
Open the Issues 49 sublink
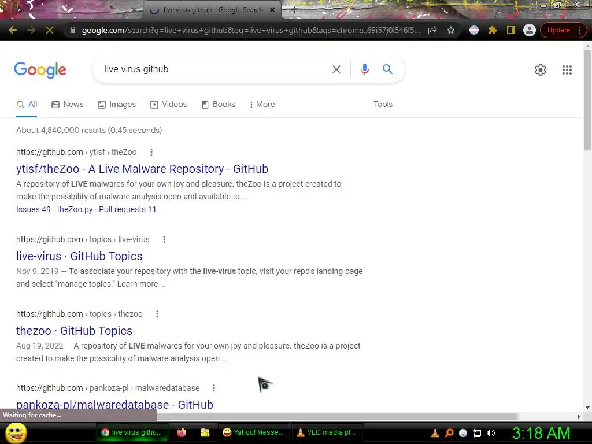(33, 209)
